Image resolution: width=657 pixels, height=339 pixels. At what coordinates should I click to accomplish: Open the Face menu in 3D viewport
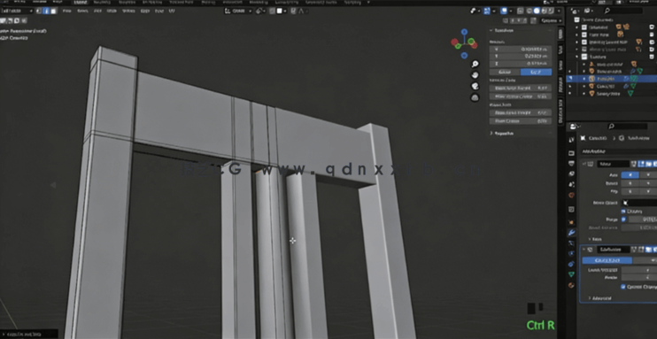(159, 11)
